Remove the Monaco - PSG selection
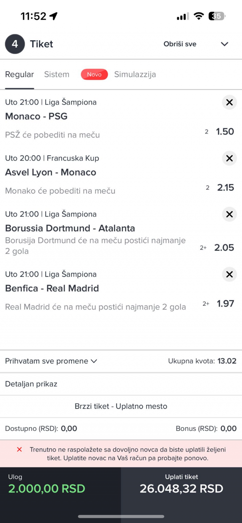242x523 pixels. tap(229, 102)
